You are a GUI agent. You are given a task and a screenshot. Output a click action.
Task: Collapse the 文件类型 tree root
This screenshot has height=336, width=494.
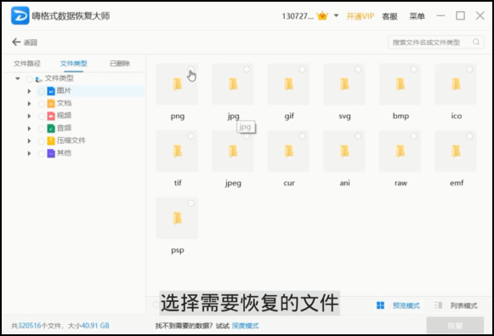(x=18, y=78)
